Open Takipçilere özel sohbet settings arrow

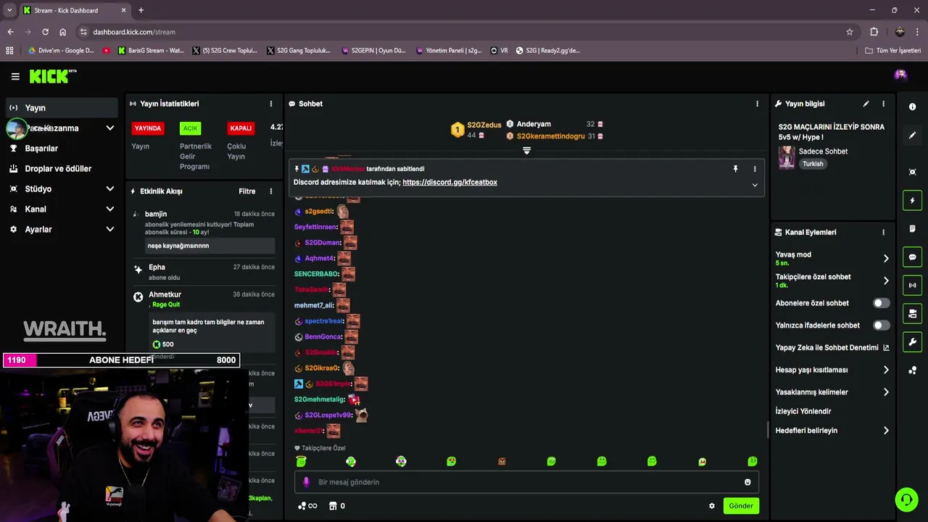click(885, 281)
